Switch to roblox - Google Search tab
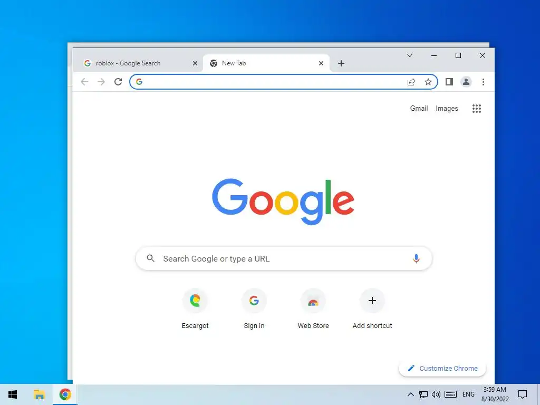 point(138,63)
